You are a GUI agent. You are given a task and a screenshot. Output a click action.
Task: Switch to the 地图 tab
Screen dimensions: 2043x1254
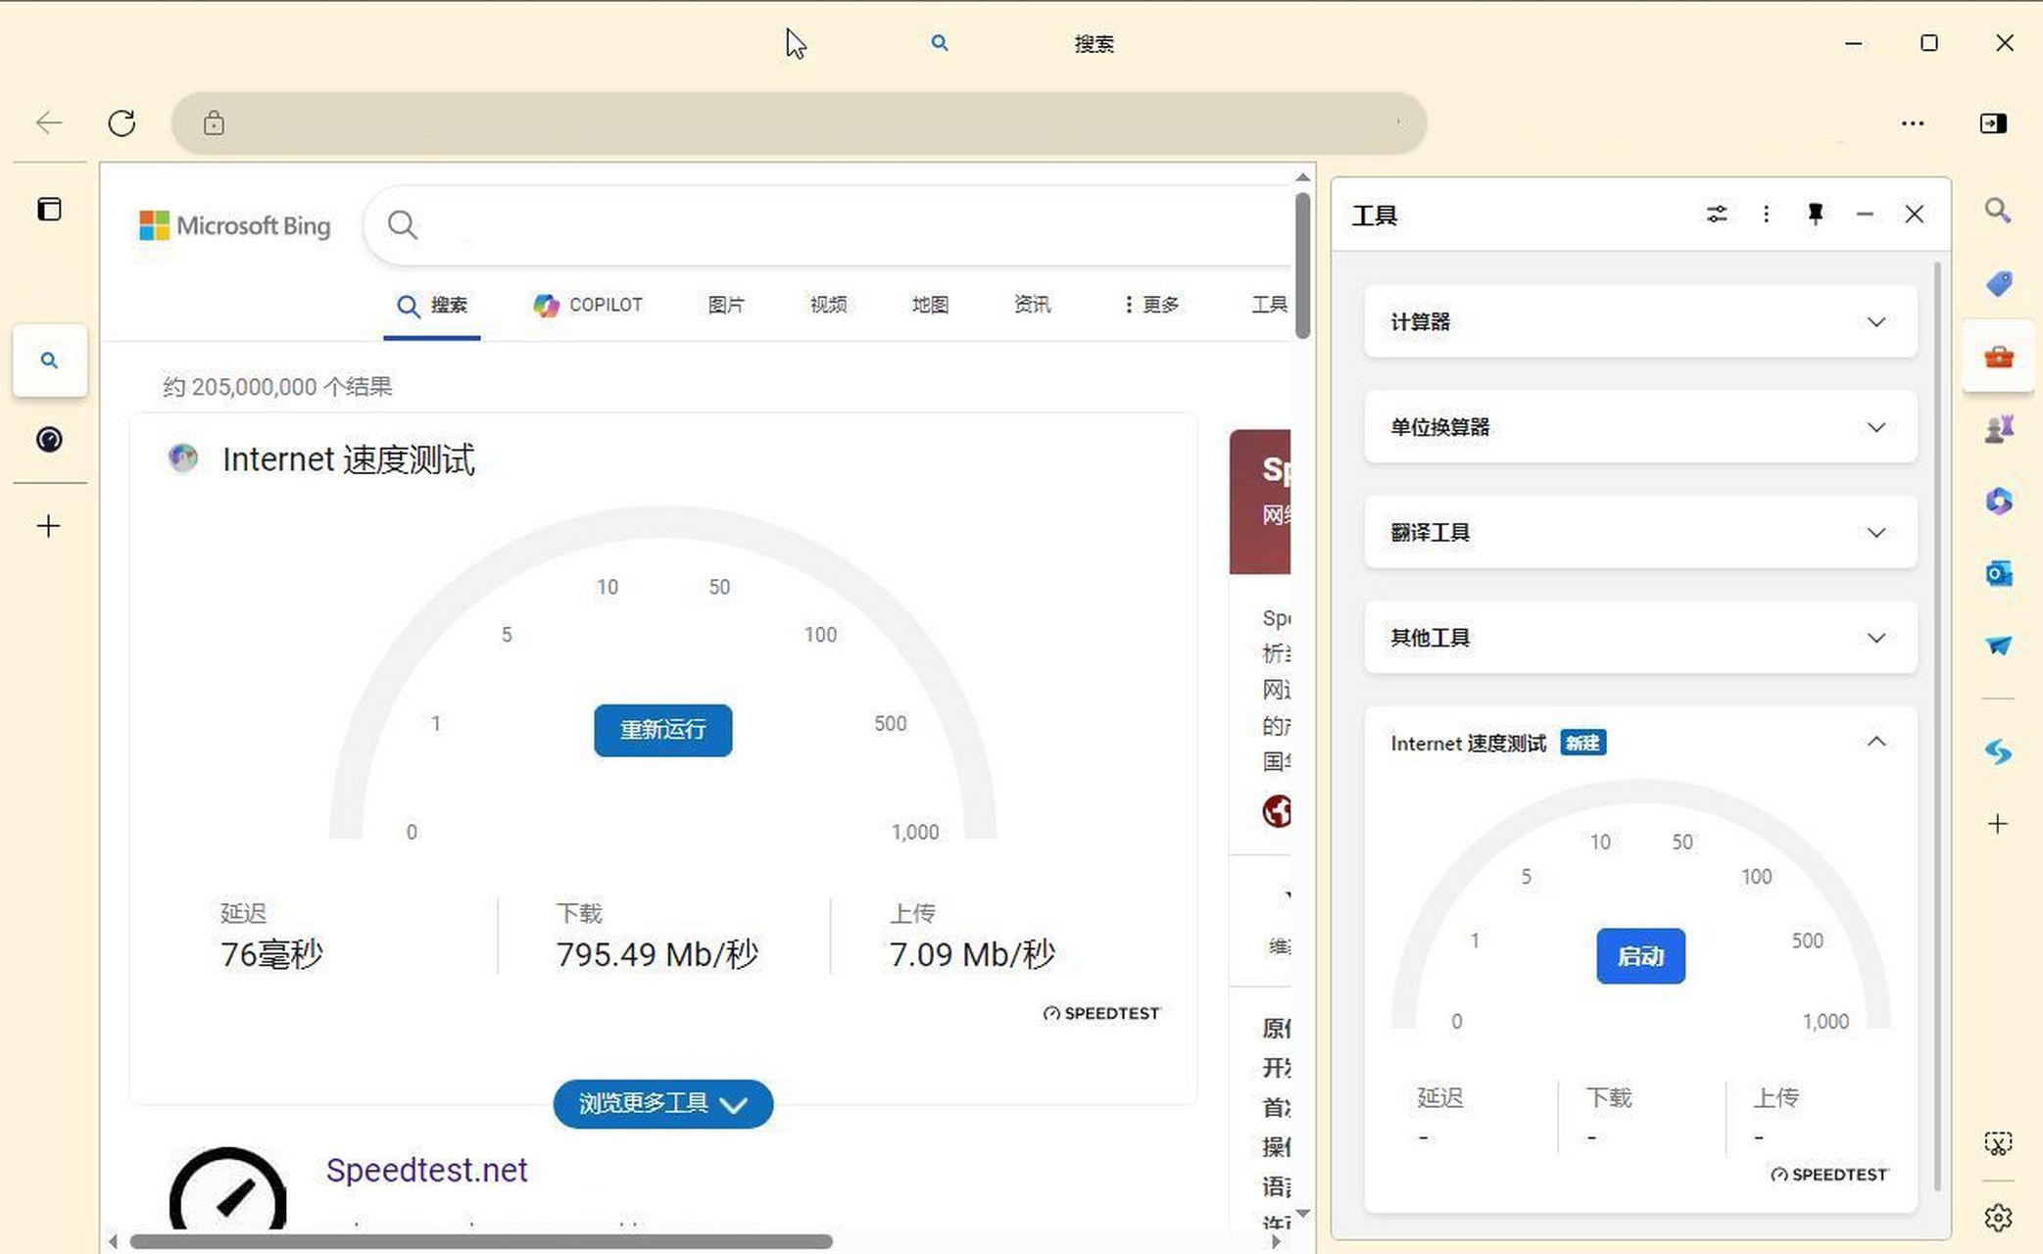coord(930,306)
